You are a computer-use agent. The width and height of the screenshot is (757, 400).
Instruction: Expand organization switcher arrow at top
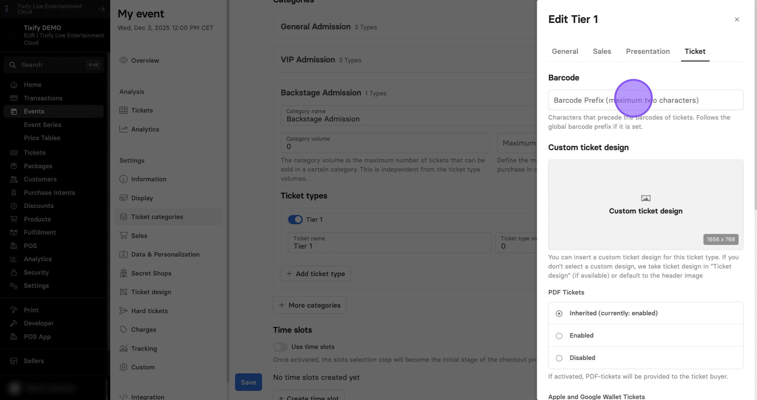point(101,9)
